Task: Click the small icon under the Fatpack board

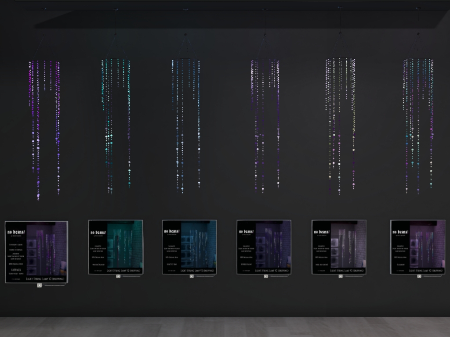Action: [39, 285]
